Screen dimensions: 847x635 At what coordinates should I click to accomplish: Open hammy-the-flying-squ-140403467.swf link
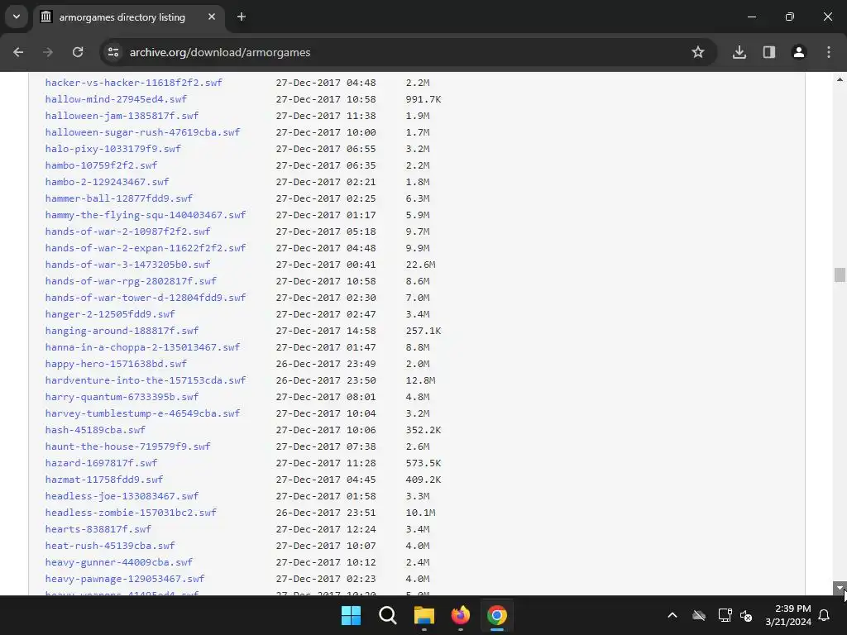[x=146, y=215]
